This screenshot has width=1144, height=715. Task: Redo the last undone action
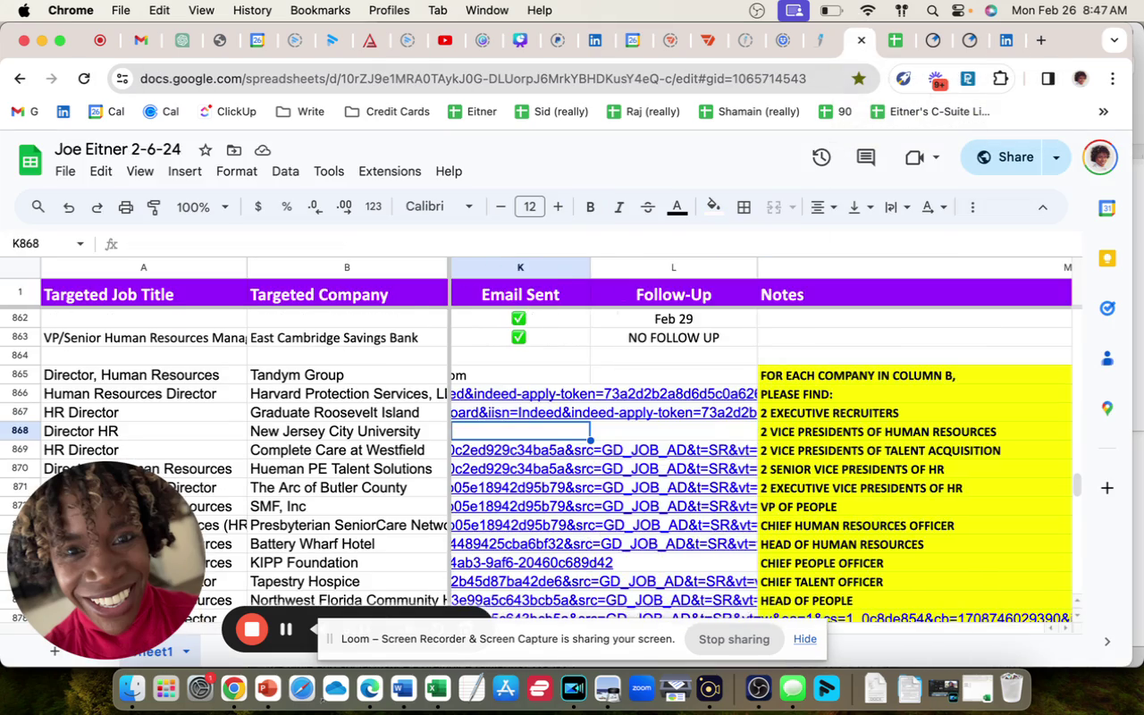coord(97,207)
